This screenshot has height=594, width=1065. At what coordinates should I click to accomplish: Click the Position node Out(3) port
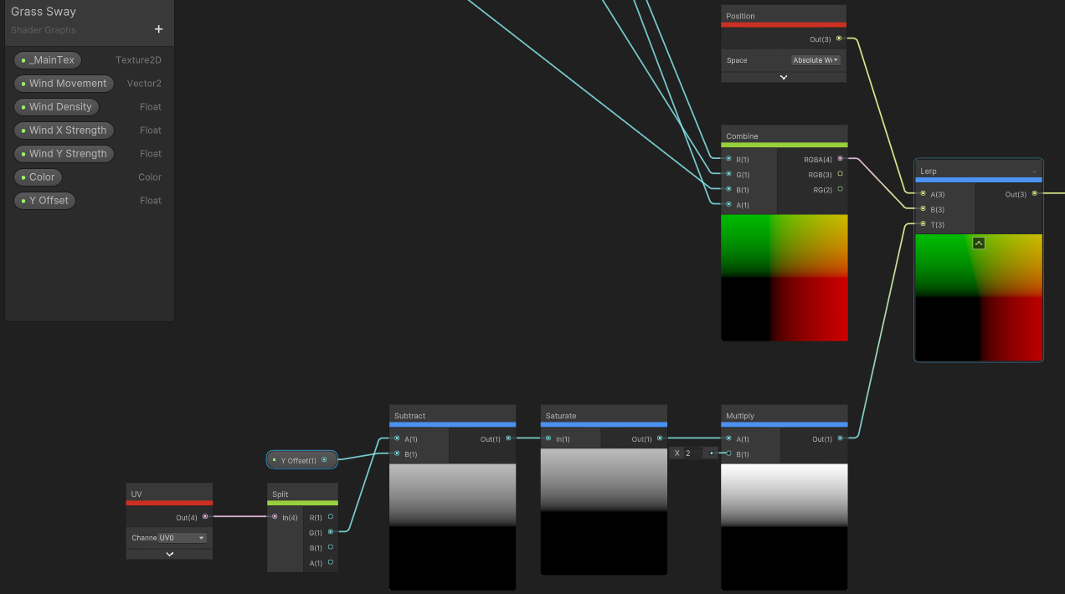[839, 38]
